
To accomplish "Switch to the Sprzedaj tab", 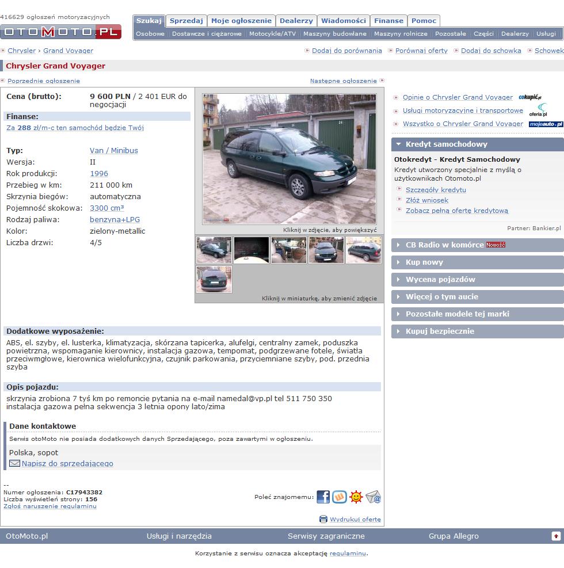I will pyautogui.click(x=186, y=21).
